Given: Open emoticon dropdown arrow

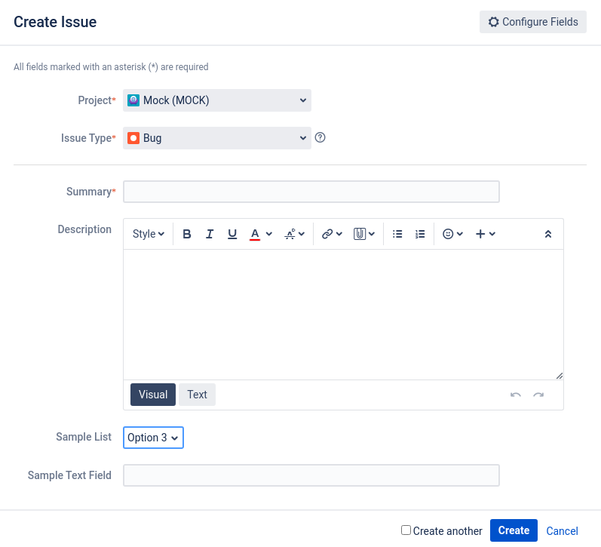Looking at the screenshot, I should (x=460, y=234).
